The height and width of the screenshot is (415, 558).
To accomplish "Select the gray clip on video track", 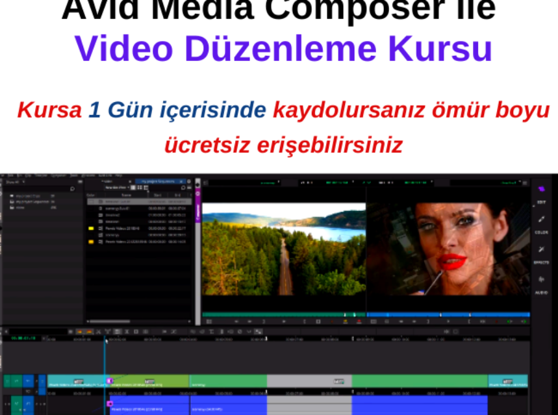I will (309, 381).
